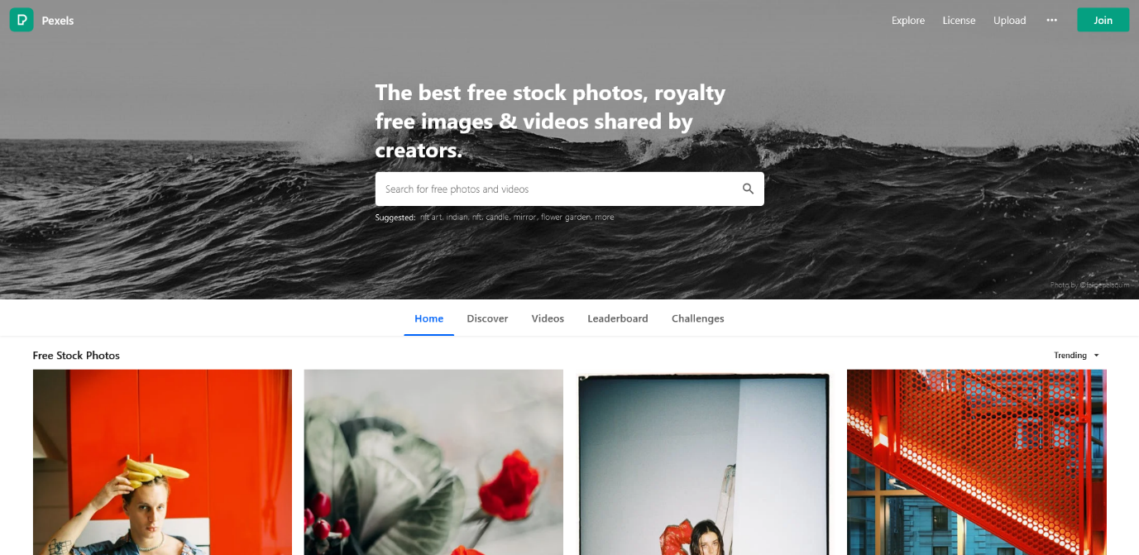
Task: Choose the 'candle' suggested search term
Action: (497, 218)
